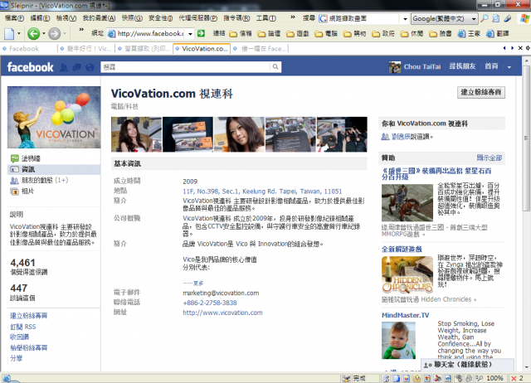
Task: Click the 顯示全部 link in sponsored section
Action: 490,158
